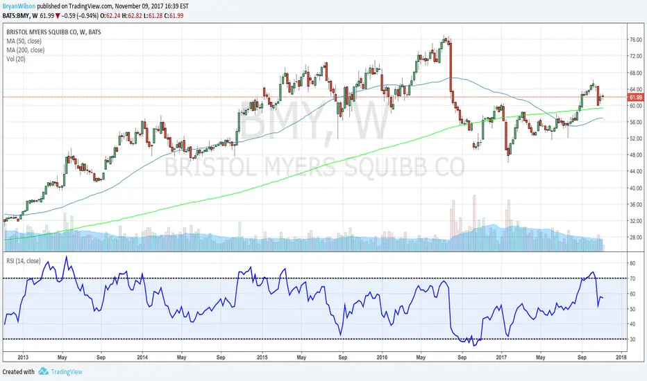Click the RSI 30 axis label
647x381 pixels.
632,340
